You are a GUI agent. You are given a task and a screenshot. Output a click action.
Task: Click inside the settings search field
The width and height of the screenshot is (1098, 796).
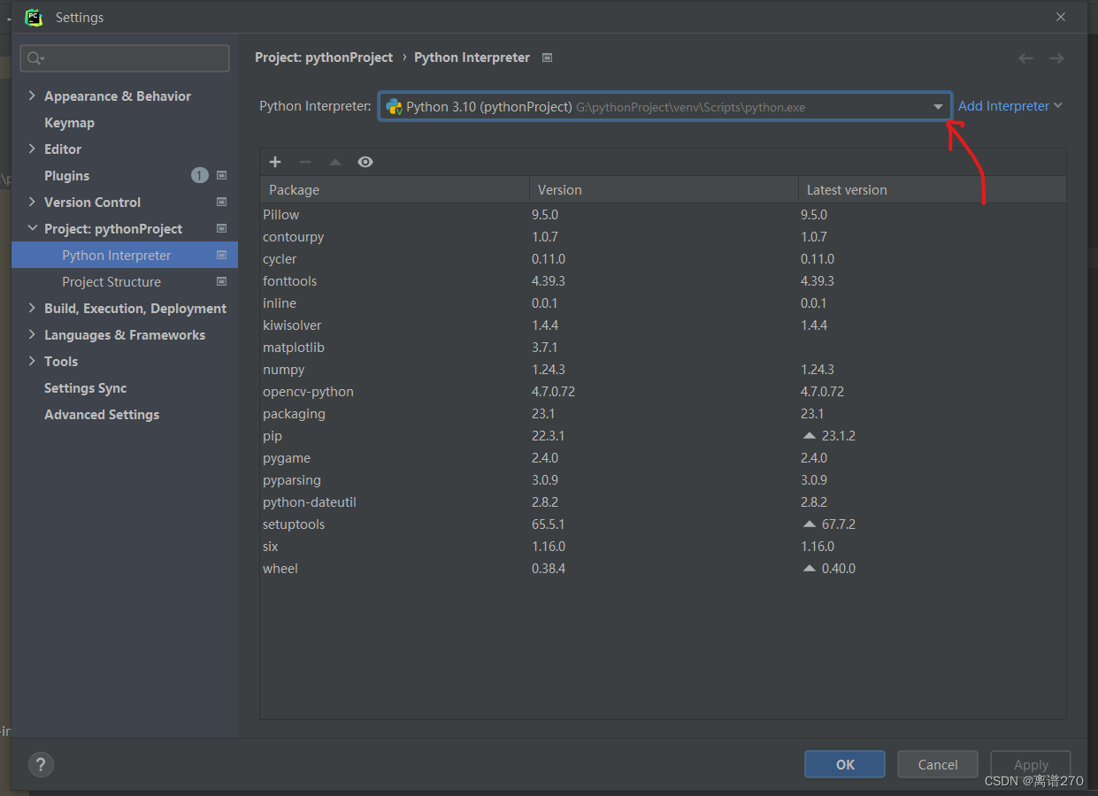click(x=124, y=57)
